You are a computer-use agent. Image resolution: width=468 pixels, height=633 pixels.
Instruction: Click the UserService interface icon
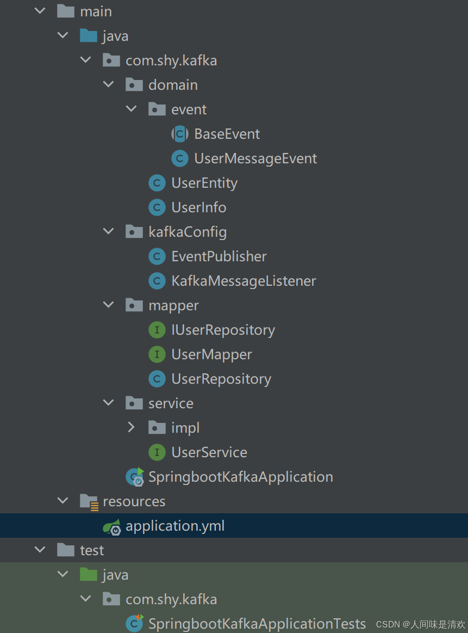point(157,452)
